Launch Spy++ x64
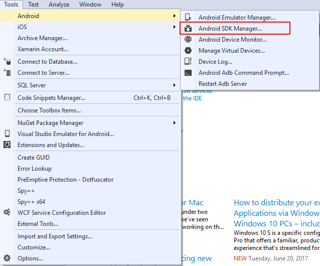The image size is (320, 266). coord(90,201)
